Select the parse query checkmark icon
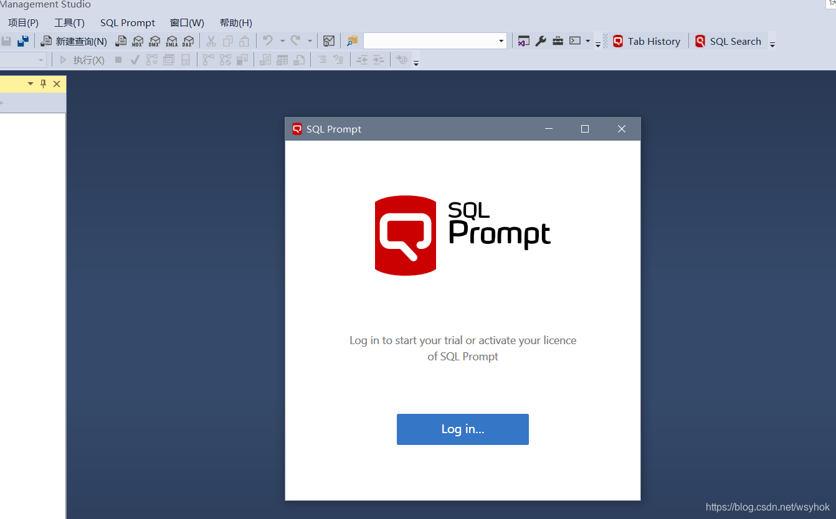 [135, 60]
